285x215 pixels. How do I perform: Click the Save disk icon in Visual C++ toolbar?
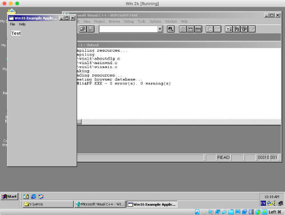pyautogui.click(x=90, y=29)
